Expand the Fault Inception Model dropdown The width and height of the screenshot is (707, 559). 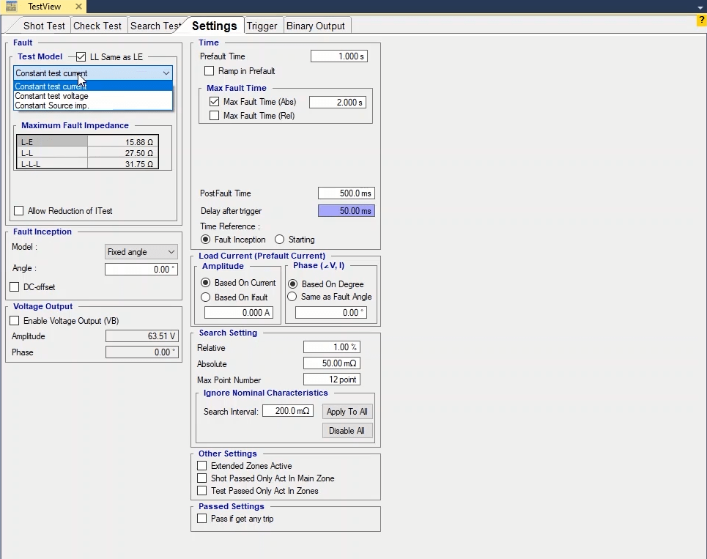[x=141, y=252]
